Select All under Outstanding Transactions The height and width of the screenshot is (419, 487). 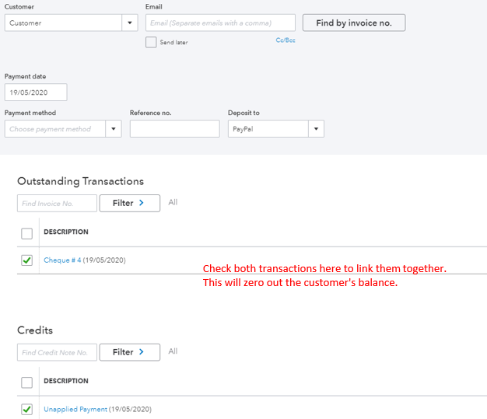pyautogui.click(x=173, y=202)
